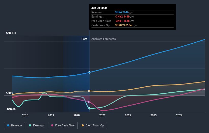This screenshot has width=209, height=133.
Task: Click the -CN¥1.154b free cash flow value
Action: tap(122, 21)
